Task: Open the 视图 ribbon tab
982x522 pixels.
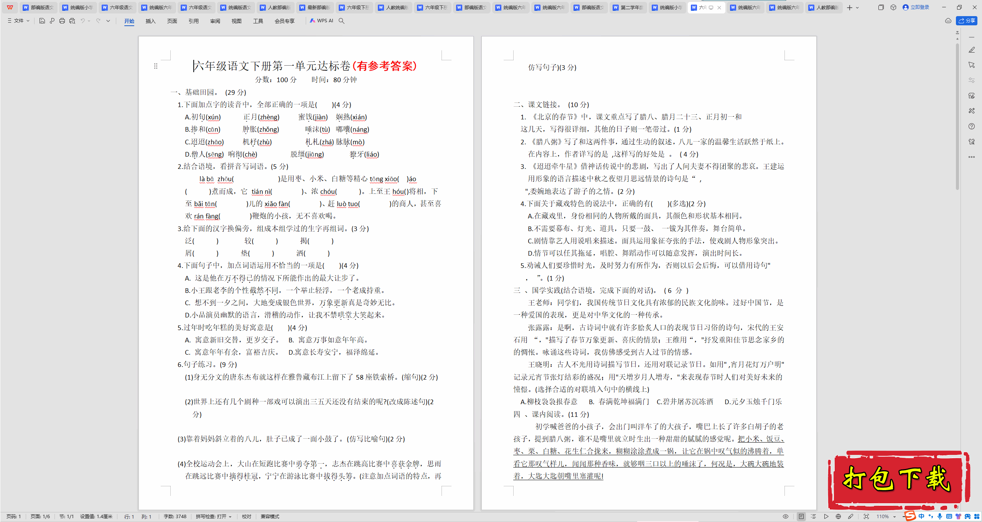Action: 236,21
